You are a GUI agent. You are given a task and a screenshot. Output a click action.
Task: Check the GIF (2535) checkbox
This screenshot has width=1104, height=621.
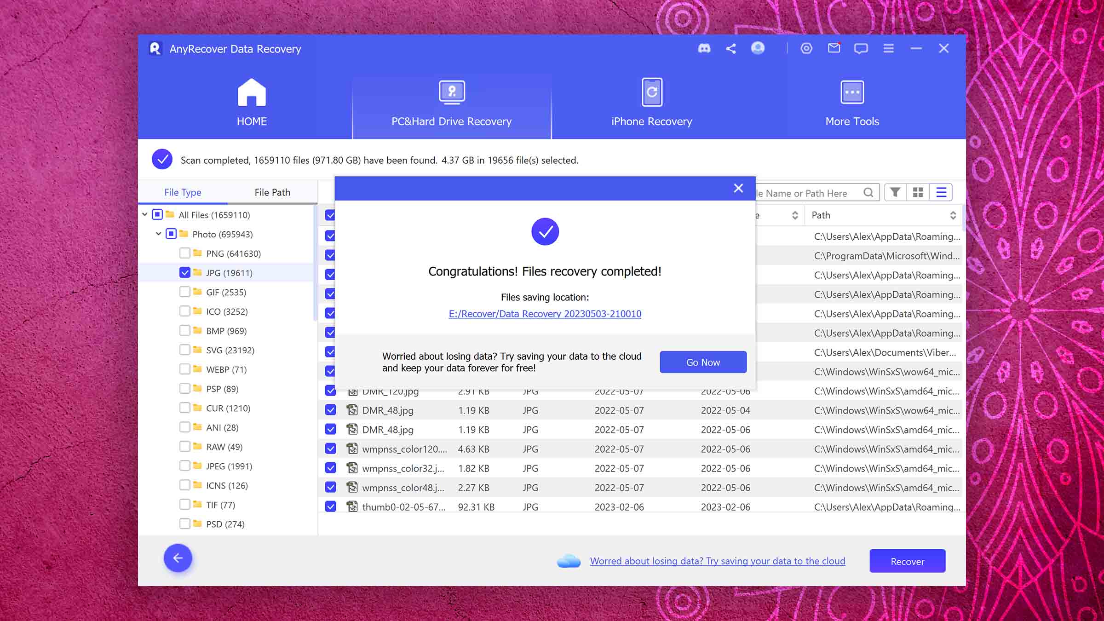(x=185, y=292)
